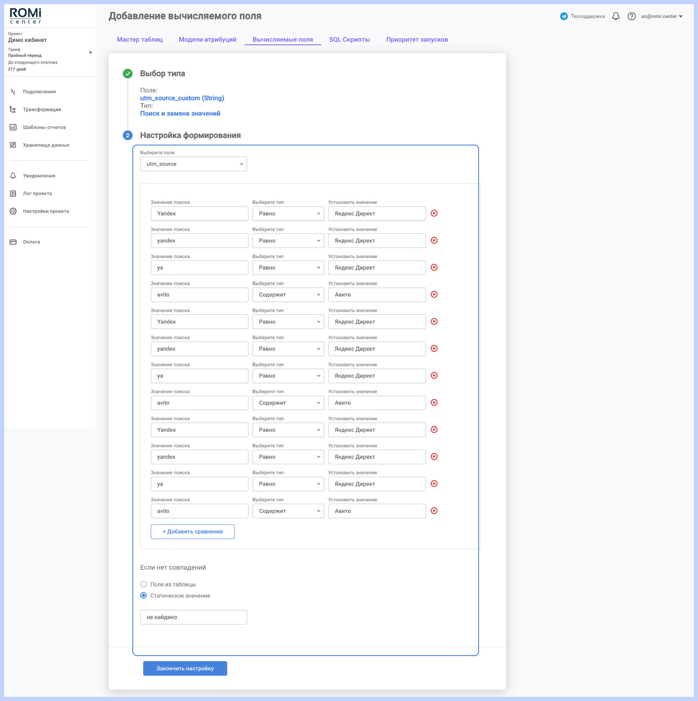The width and height of the screenshot is (698, 701).
Task: Select the Статическое значение radio option
Action: (143, 596)
